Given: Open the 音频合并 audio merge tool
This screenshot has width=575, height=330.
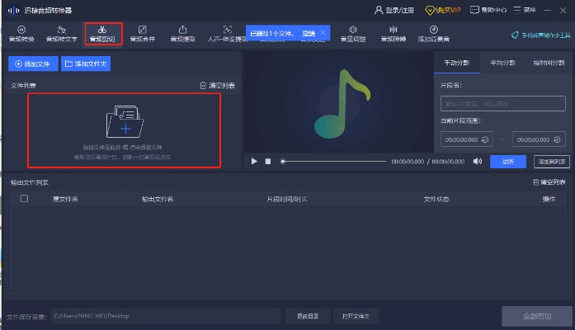Looking at the screenshot, I should click(x=142, y=34).
